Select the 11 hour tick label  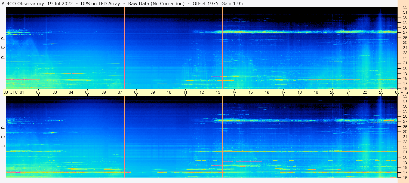(185, 92)
